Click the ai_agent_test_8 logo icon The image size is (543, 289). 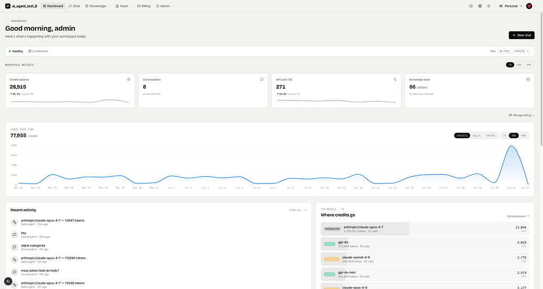click(x=7, y=6)
